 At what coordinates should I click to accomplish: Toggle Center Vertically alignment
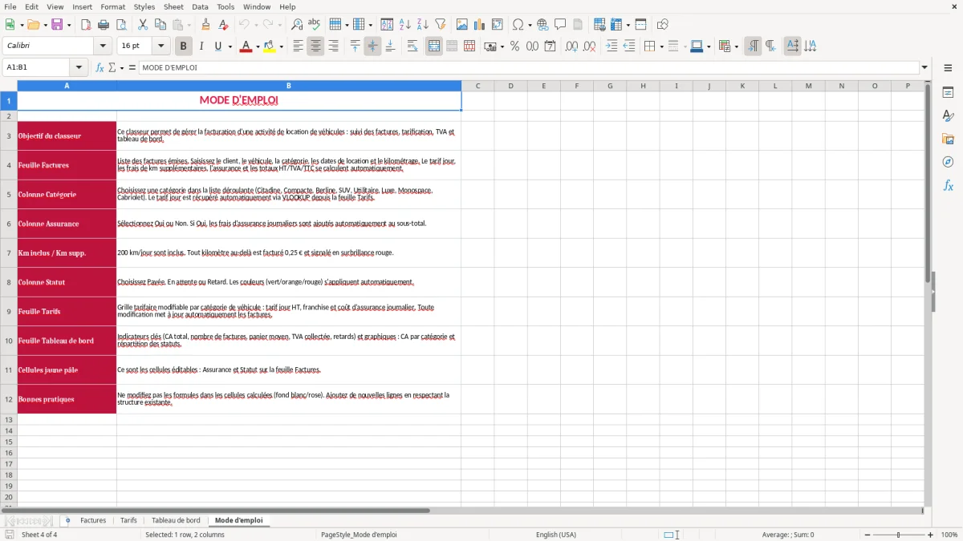click(x=372, y=46)
